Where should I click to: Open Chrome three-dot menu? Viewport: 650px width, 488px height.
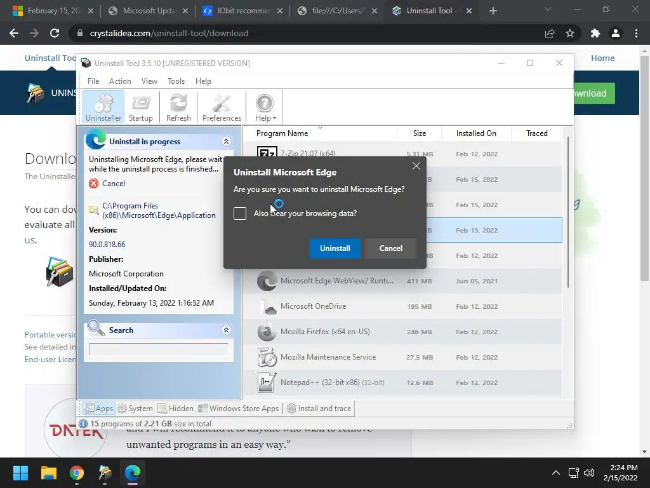[636, 33]
